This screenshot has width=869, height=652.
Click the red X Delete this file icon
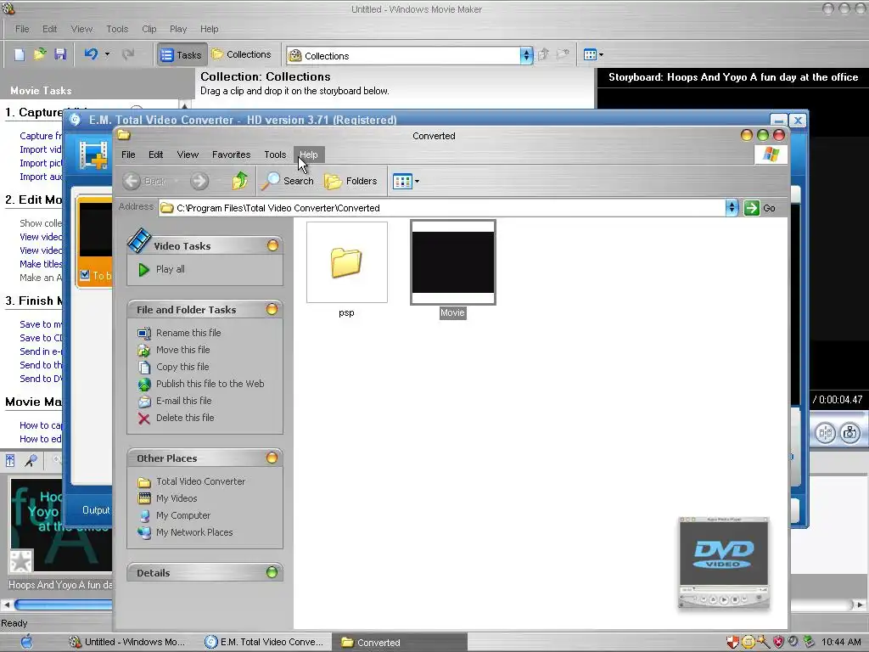[x=144, y=419]
